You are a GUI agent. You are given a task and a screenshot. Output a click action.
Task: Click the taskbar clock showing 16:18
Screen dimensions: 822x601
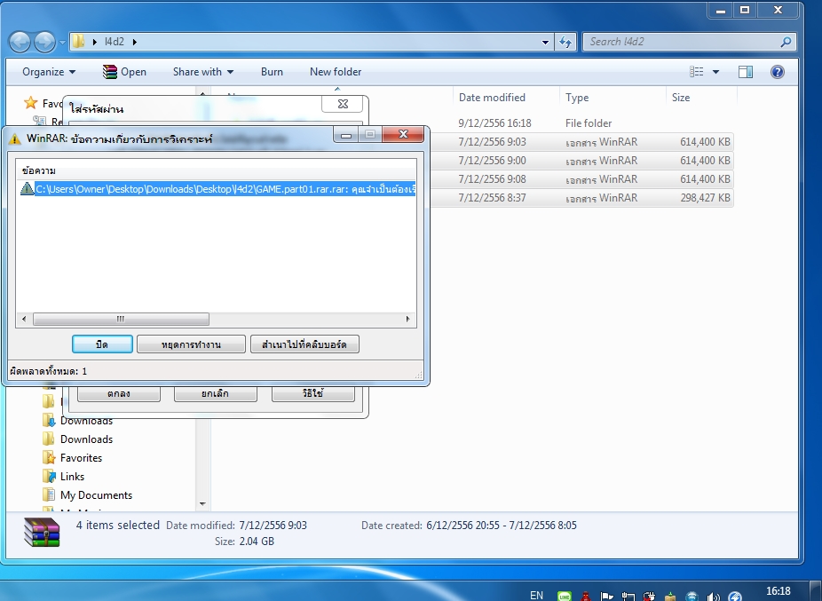click(778, 591)
